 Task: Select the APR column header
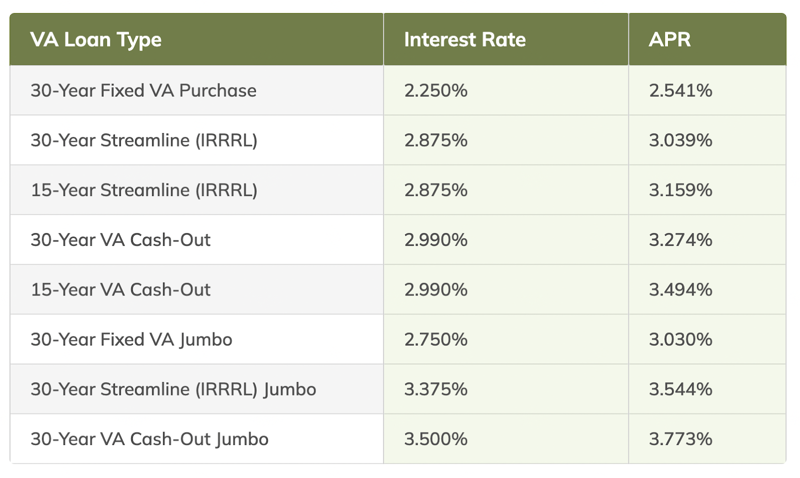669,39
